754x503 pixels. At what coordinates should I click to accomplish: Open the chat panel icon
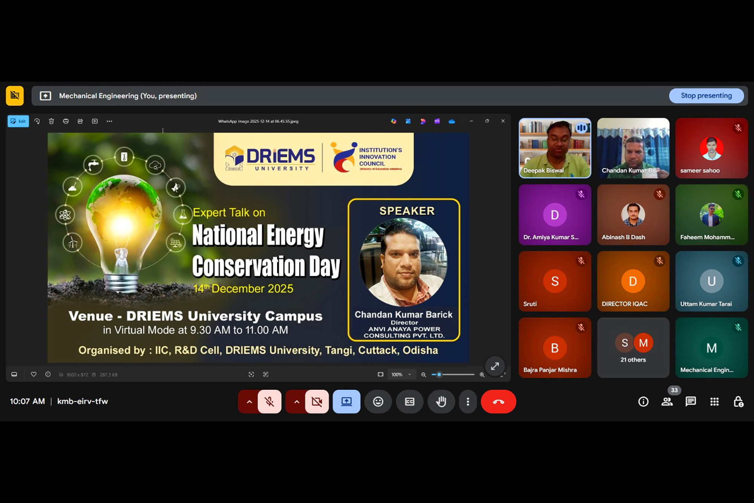pos(691,401)
